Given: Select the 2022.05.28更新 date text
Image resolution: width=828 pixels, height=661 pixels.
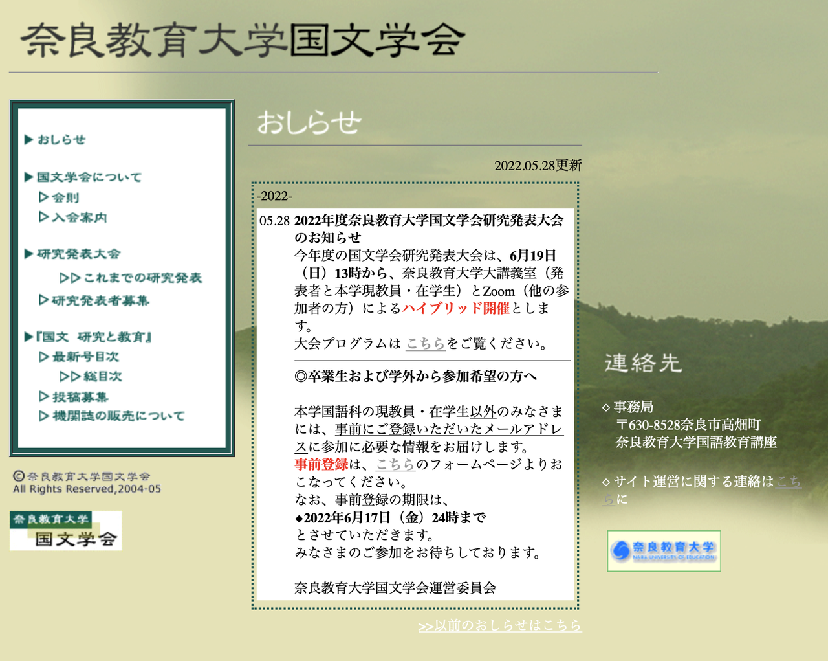Looking at the screenshot, I should pos(538,166).
